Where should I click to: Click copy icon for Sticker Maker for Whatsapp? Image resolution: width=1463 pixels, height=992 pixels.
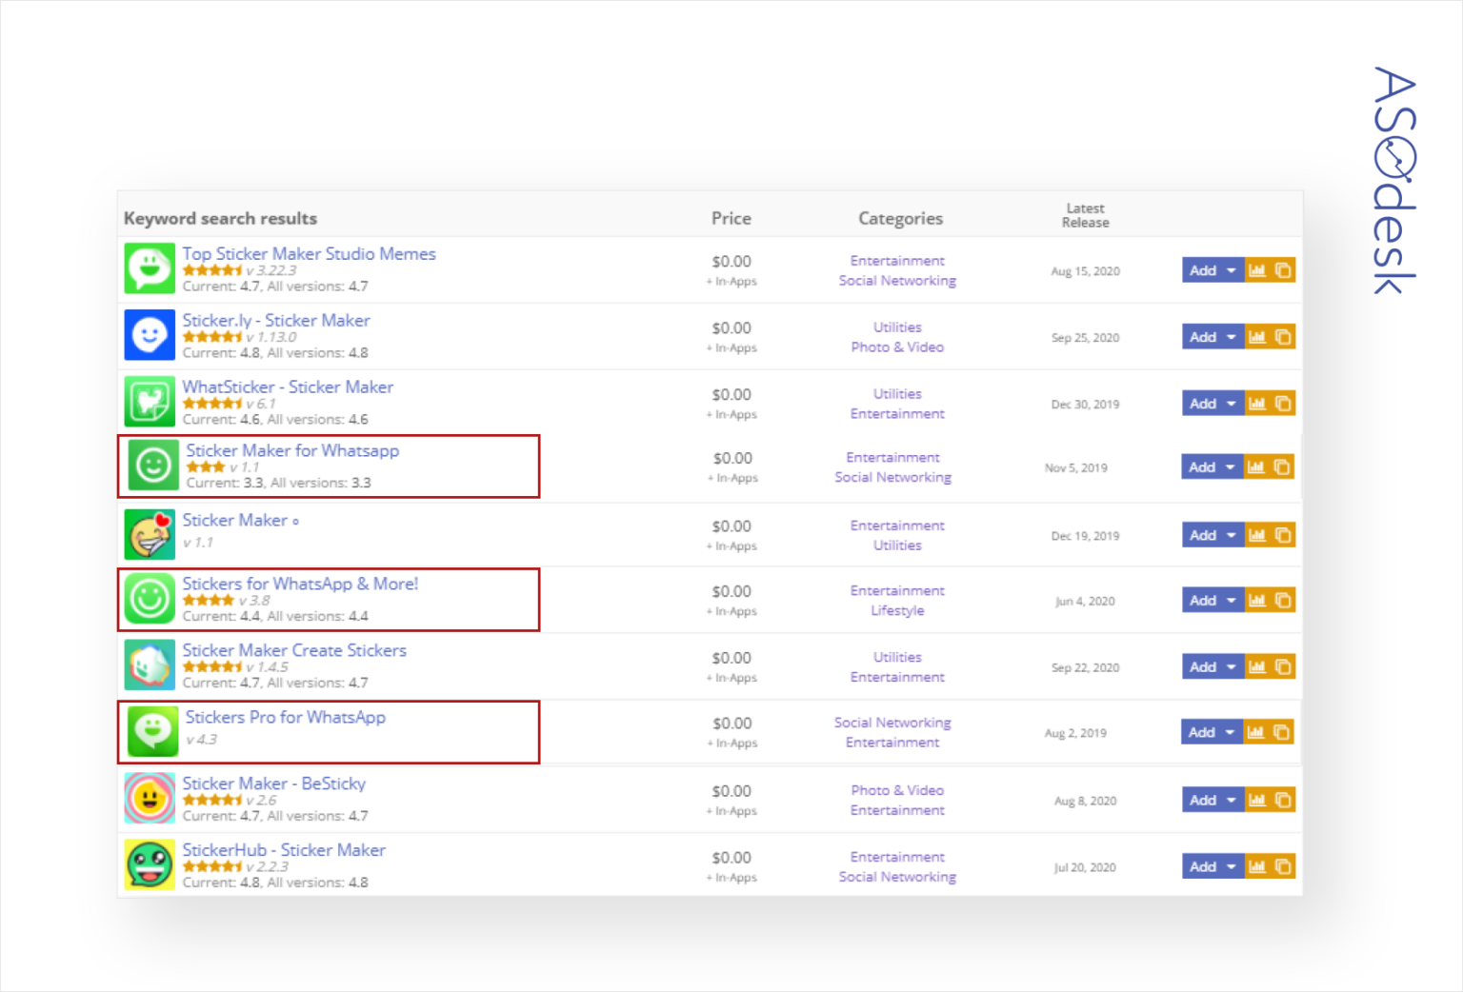(1284, 466)
